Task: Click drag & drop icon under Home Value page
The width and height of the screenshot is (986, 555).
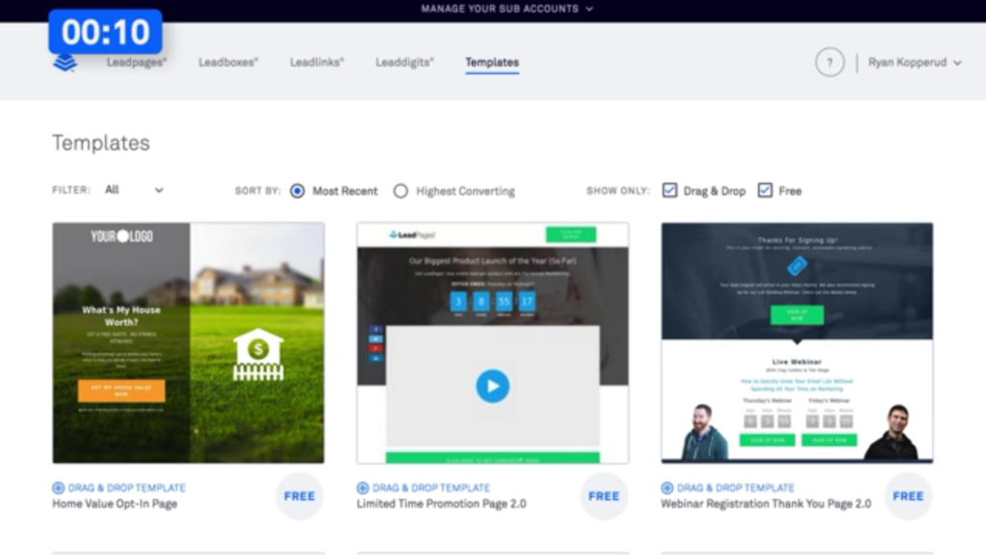Action: coord(59,488)
